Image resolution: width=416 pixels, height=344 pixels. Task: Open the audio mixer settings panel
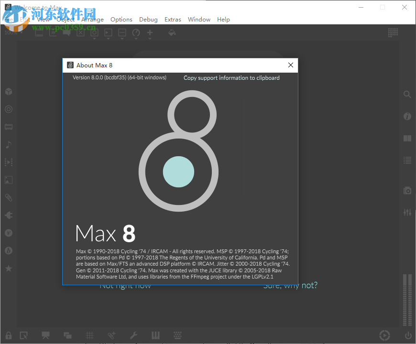tap(407, 212)
